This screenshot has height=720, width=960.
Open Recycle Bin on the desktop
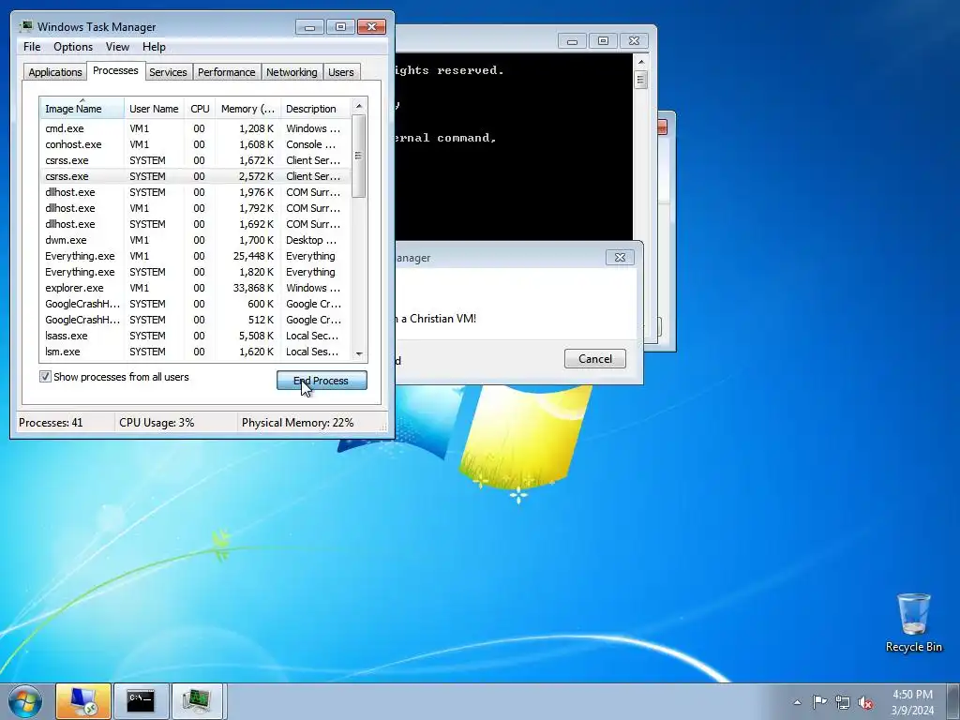(x=913, y=622)
